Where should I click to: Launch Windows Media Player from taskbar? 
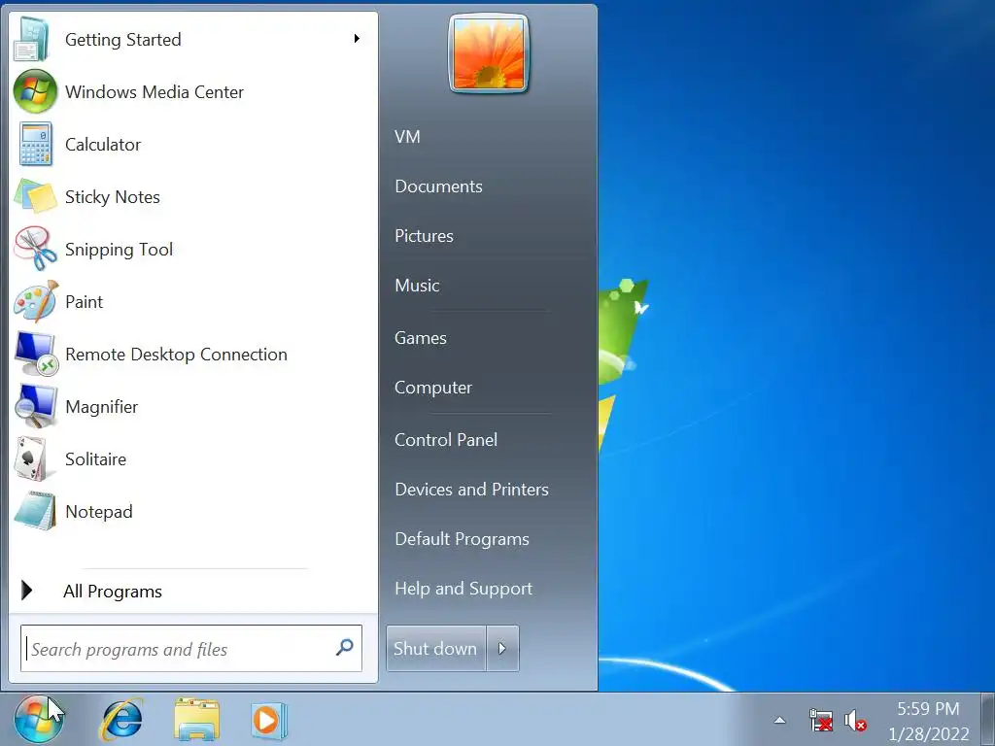[x=268, y=721]
